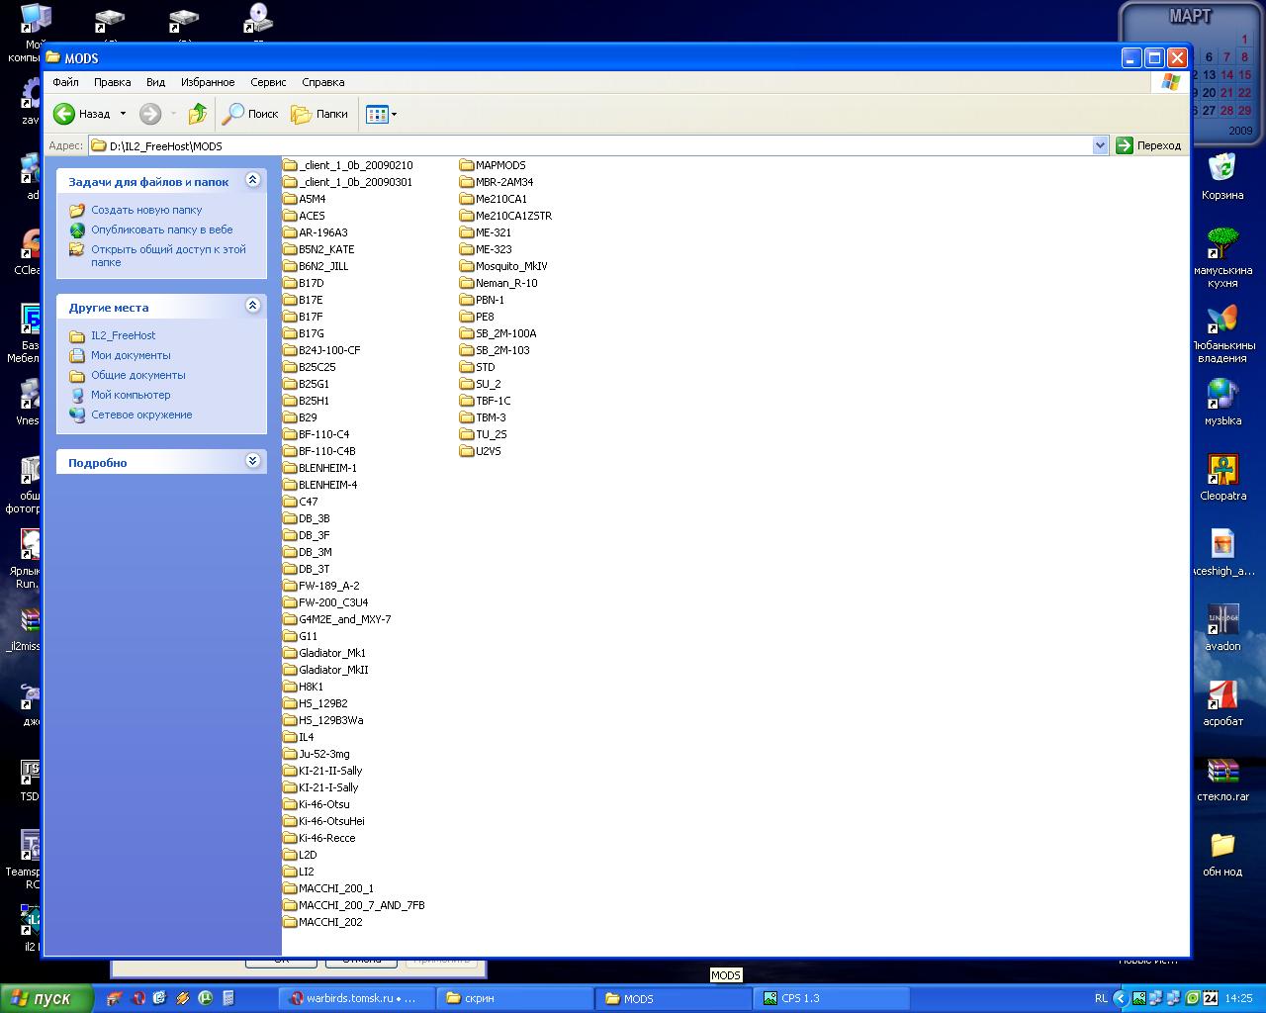Collapse the Other Places panel
The image size is (1266, 1013).
point(252,306)
